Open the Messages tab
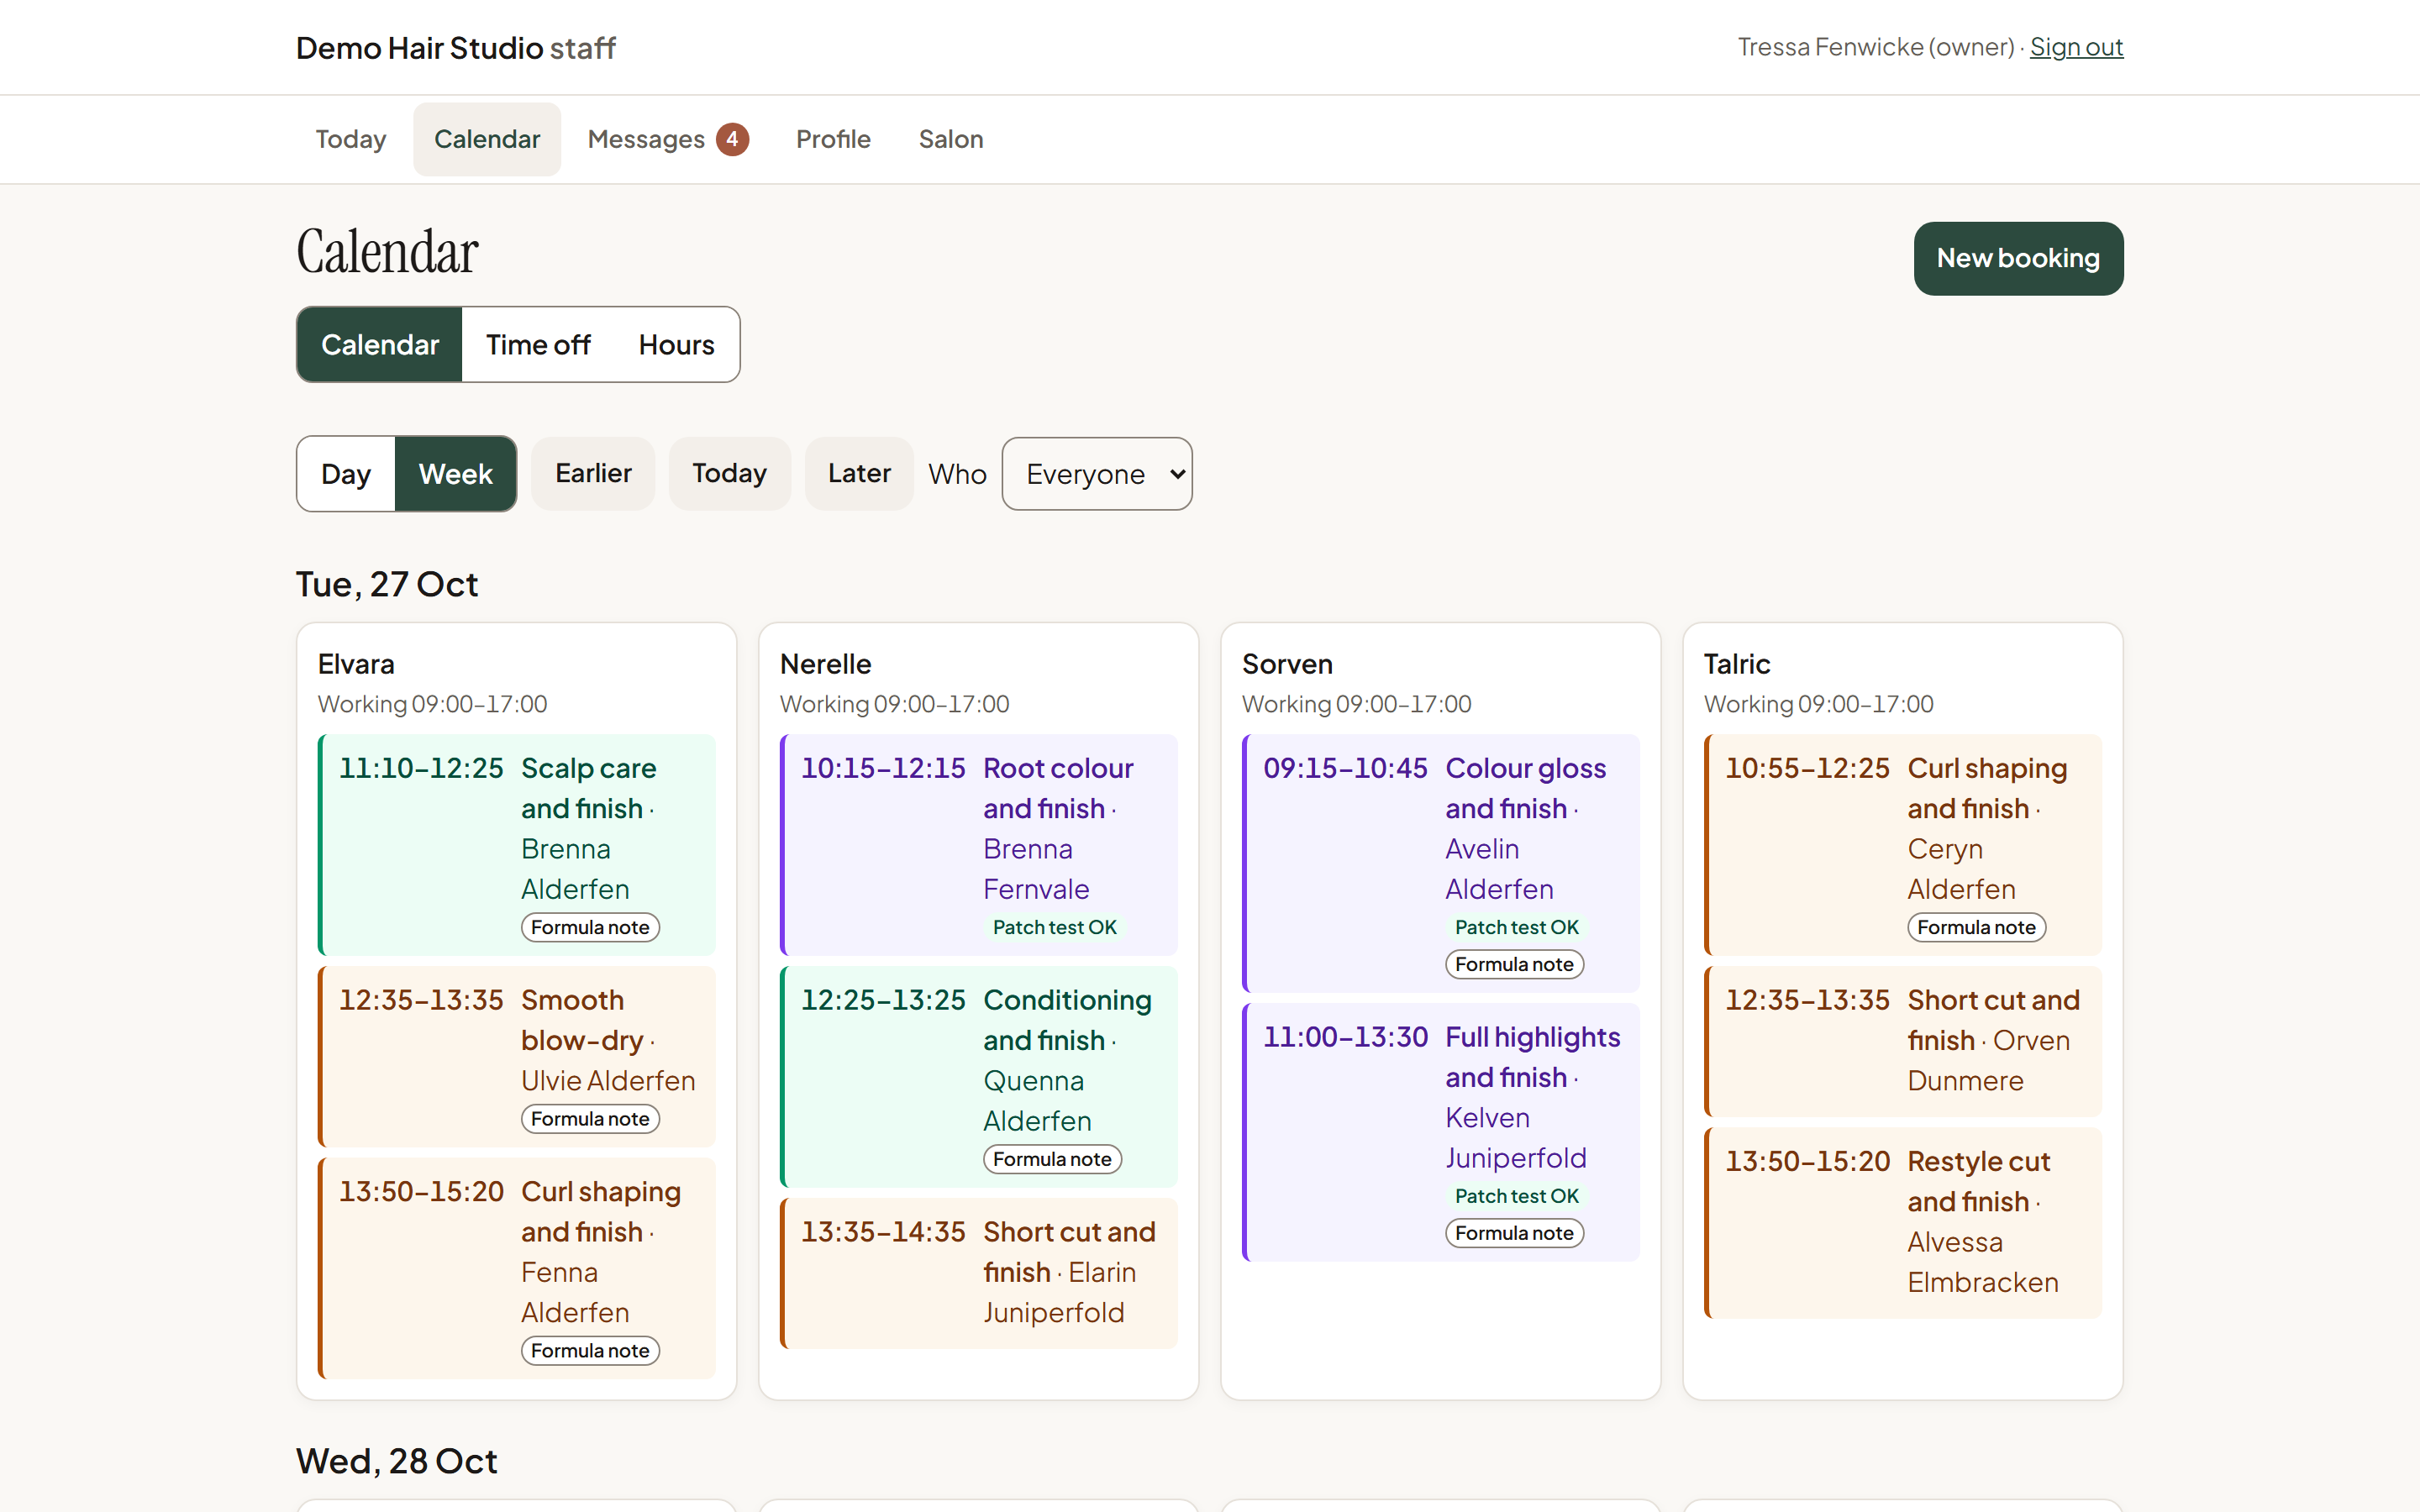2420x1512 pixels. coord(667,139)
